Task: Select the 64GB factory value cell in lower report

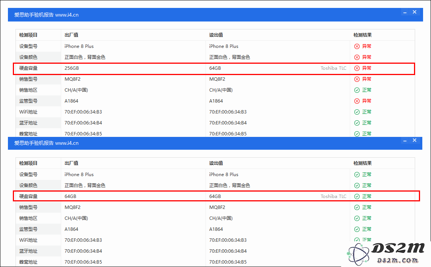Action: pos(70,196)
